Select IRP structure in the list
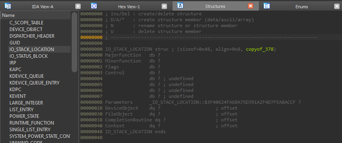342x143 pixels. [x=13, y=62]
